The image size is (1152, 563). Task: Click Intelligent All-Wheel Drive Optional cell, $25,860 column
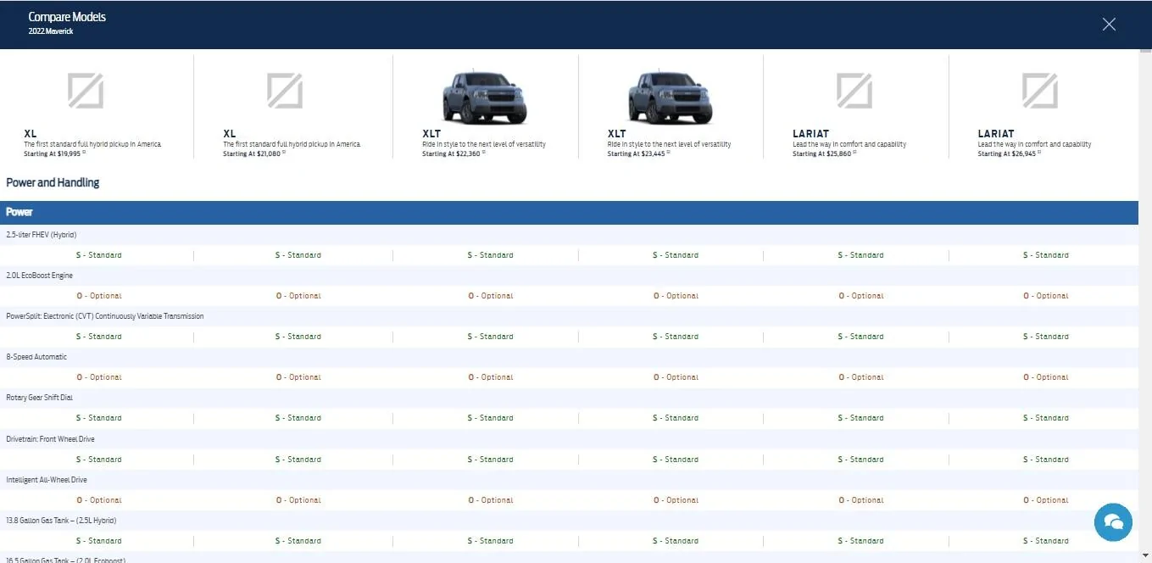pos(861,500)
